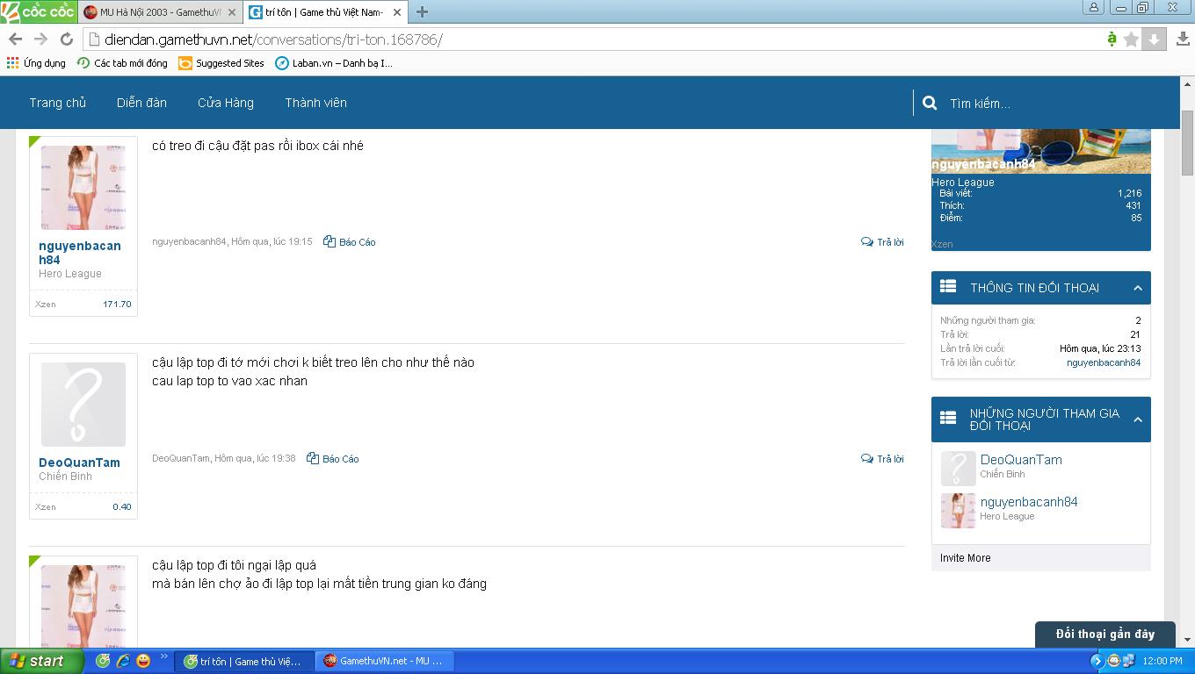Image resolution: width=1195 pixels, height=674 pixels.
Task: Open Diễn đàn menu item
Action: click(x=141, y=103)
